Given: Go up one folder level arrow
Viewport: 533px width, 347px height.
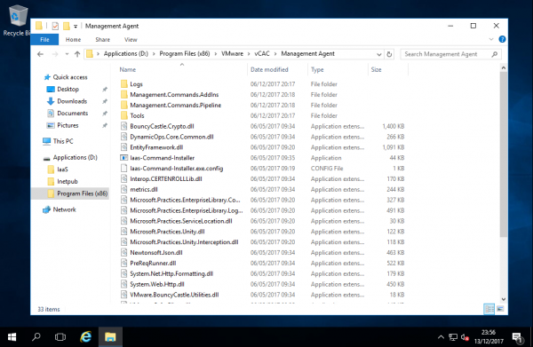Looking at the screenshot, I should pos(77,54).
